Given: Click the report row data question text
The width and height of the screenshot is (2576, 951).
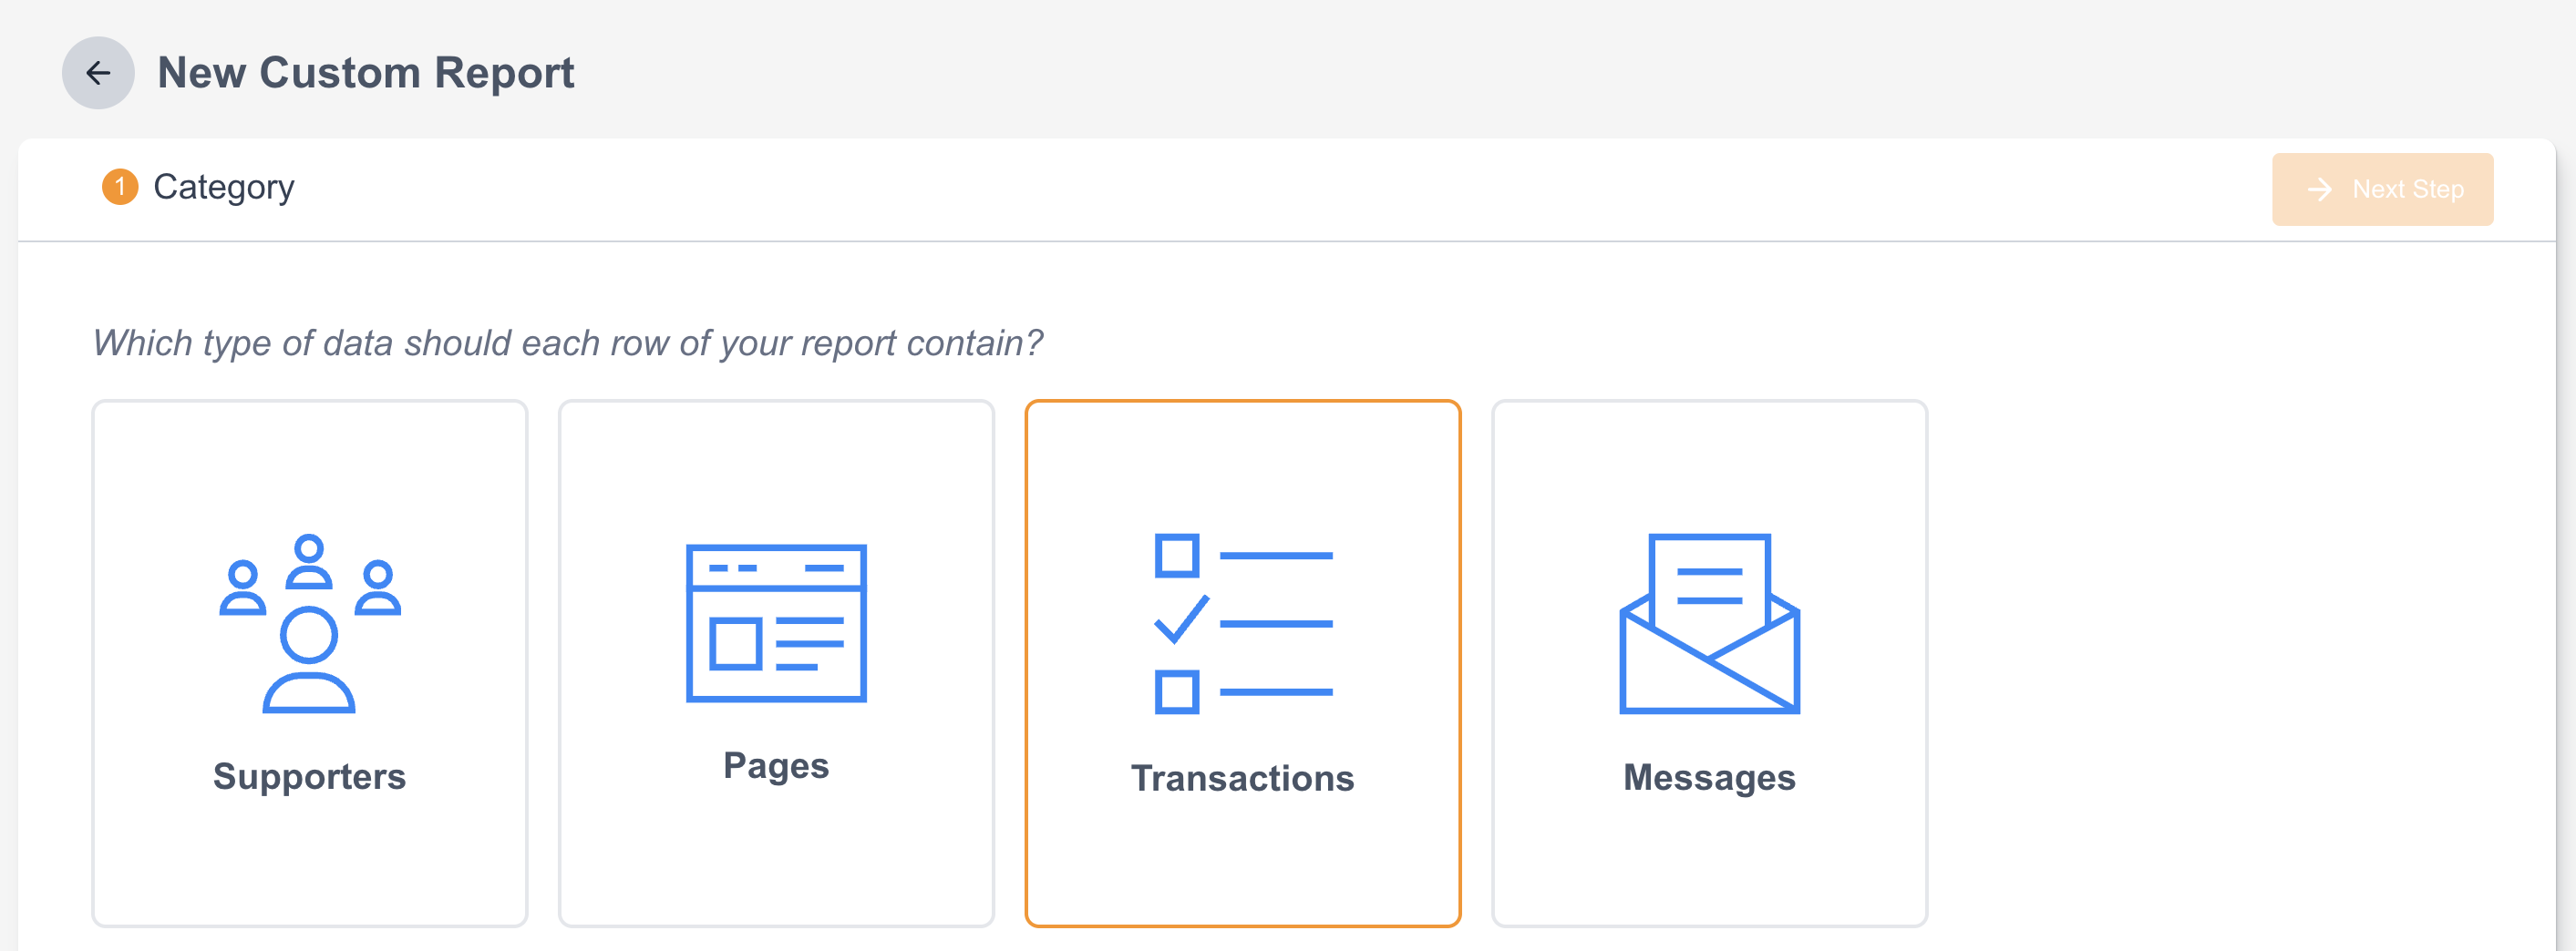Looking at the screenshot, I should (x=567, y=343).
